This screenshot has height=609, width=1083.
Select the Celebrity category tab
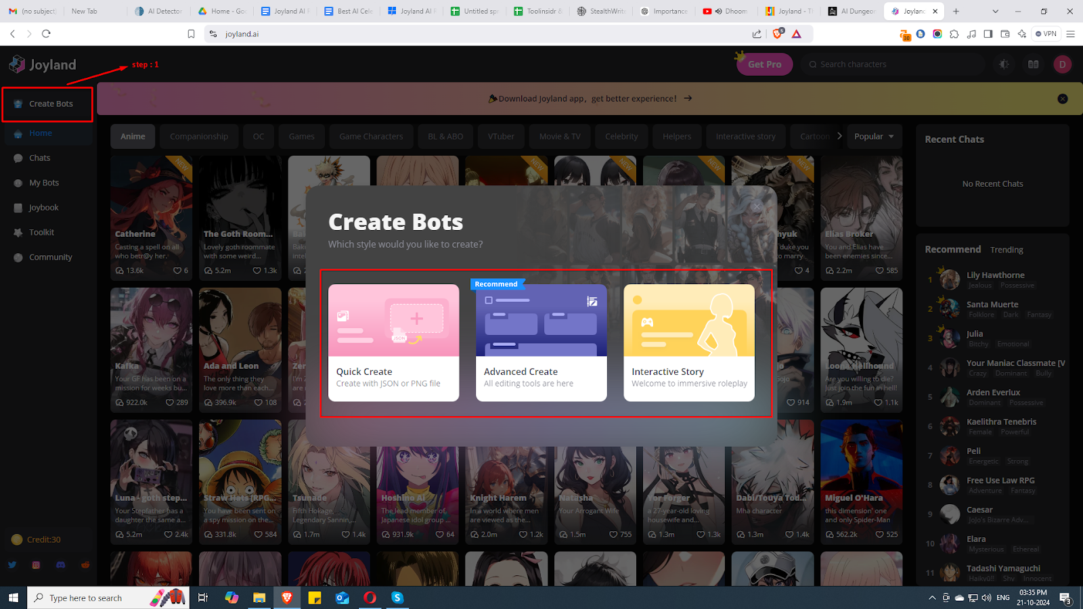621,136
